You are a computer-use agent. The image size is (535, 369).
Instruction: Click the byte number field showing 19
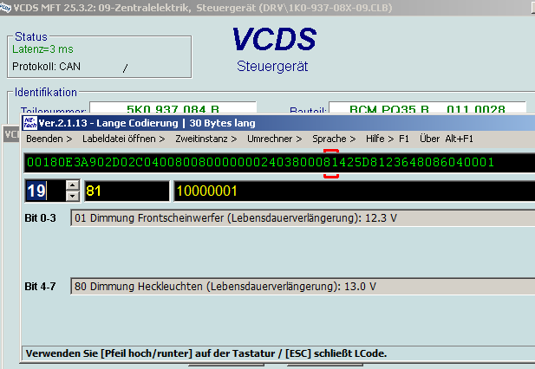[x=43, y=191]
